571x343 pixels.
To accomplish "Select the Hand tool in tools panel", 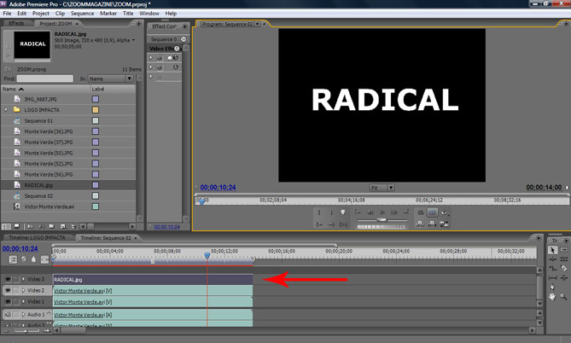I will [x=552, y=297].
